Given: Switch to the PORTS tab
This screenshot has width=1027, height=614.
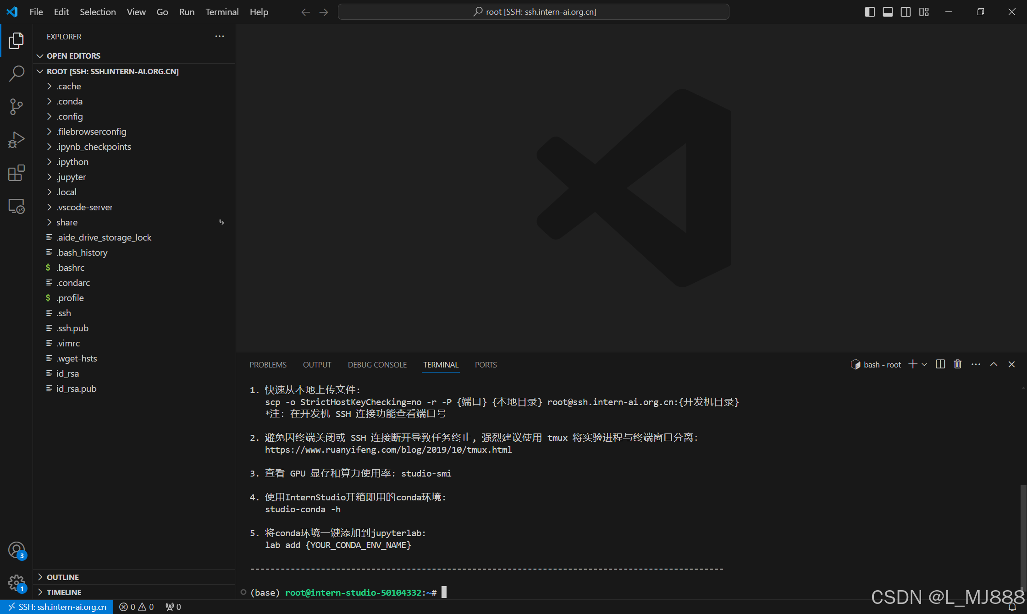Looking at the screenshot, I should tap(486, 364).
